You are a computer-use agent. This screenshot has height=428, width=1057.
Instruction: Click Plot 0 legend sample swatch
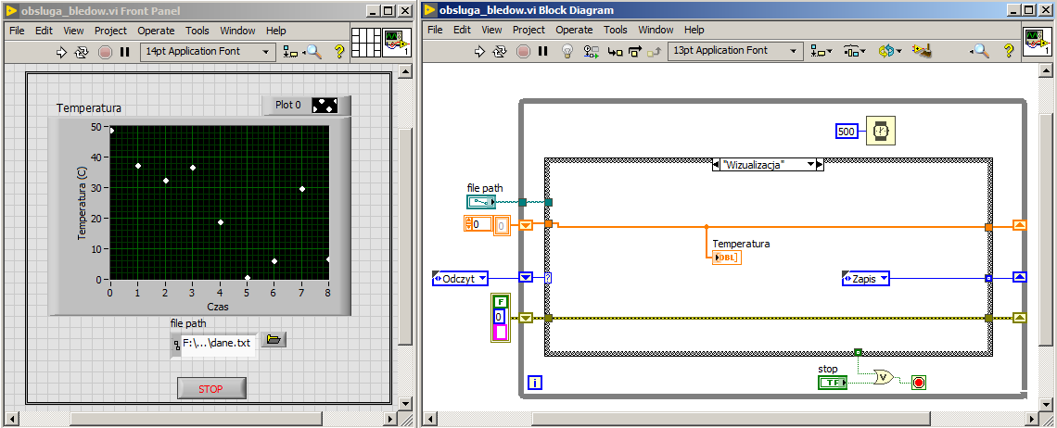[325, 106]
